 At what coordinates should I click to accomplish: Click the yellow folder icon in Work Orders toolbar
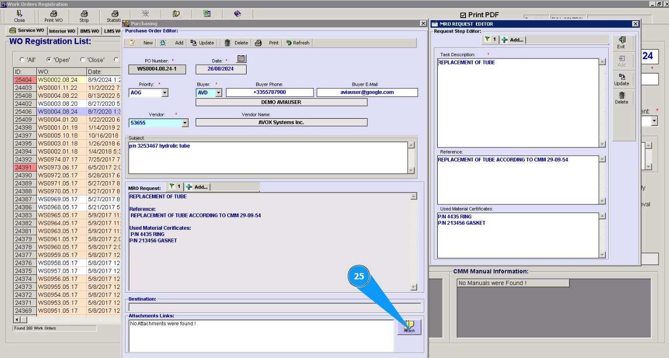[x=176, y=14]
